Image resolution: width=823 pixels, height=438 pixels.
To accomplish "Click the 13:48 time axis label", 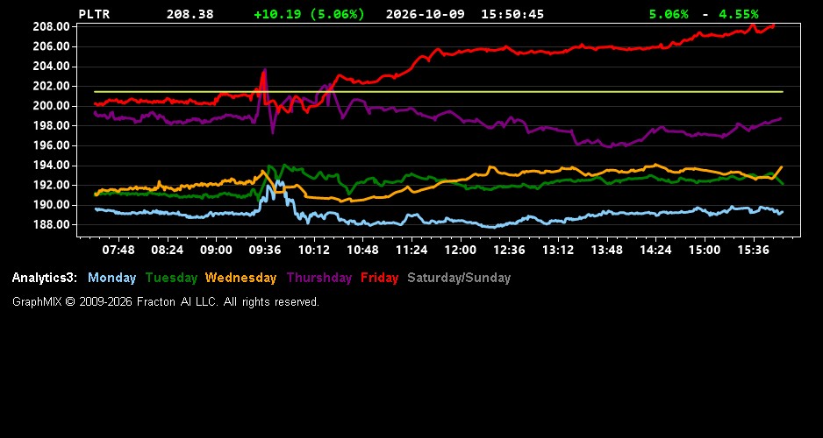I will (607, 250).
